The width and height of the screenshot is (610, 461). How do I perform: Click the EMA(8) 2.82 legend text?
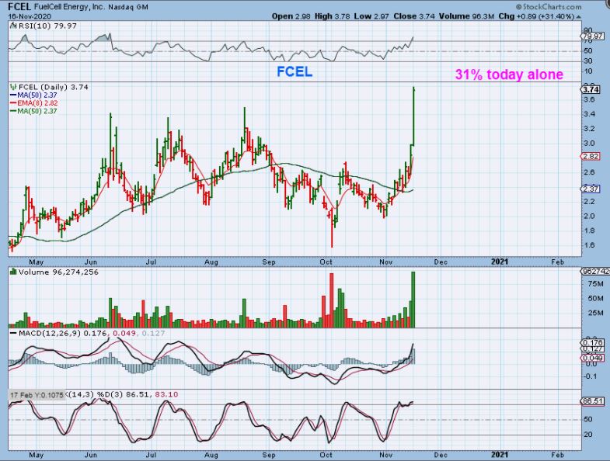[37, 103]
